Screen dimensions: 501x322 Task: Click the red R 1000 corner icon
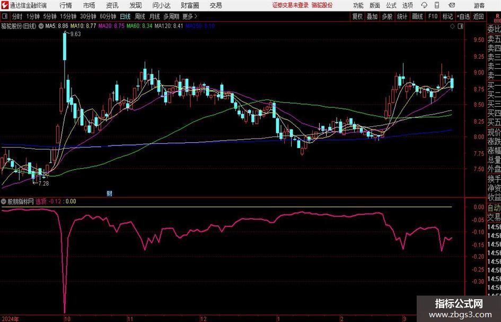[497, 18]
